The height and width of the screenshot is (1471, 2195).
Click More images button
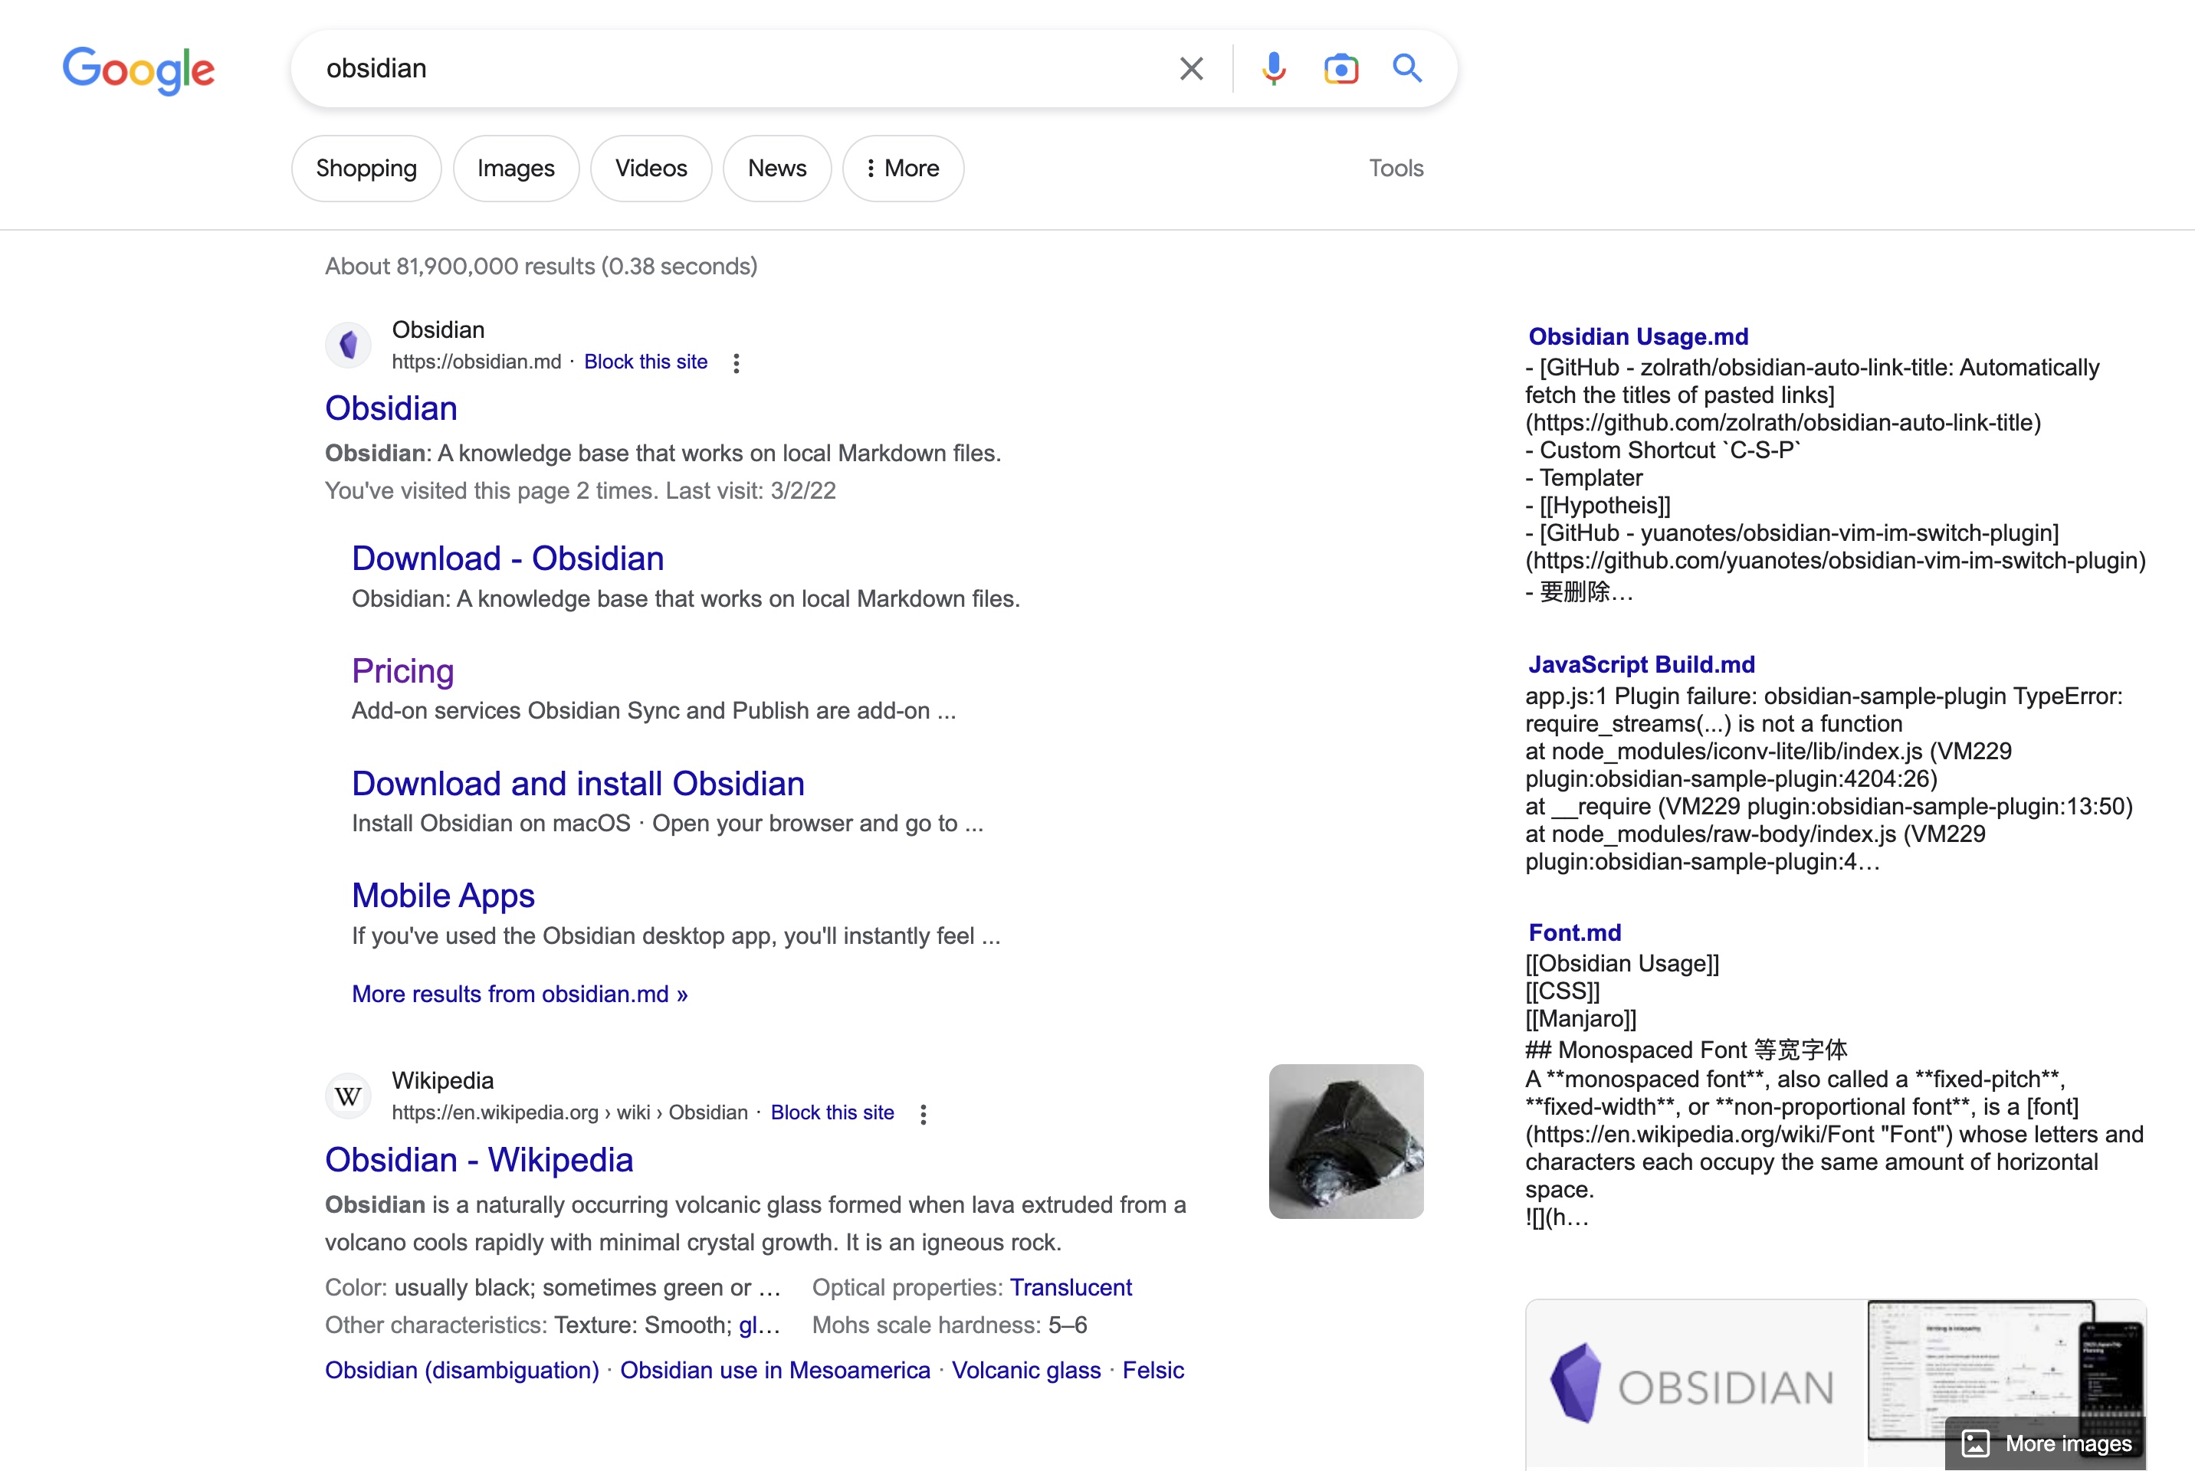2047,1443
